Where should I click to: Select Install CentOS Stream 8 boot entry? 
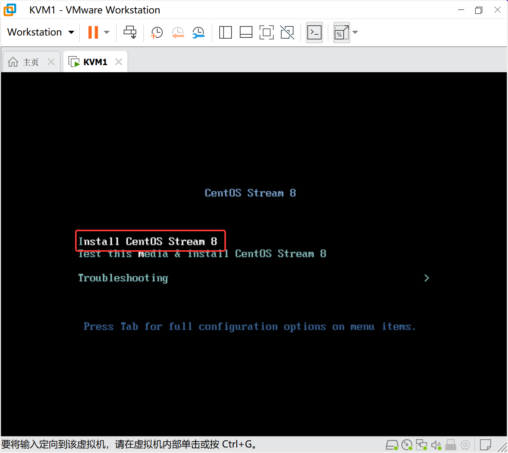tap(148, 241)
